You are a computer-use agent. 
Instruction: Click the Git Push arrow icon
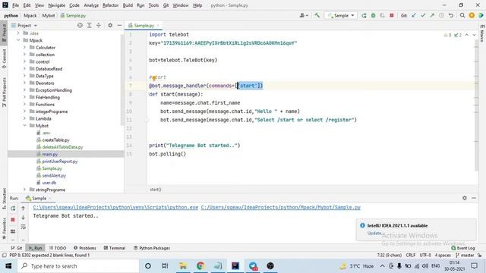(432, 15)
